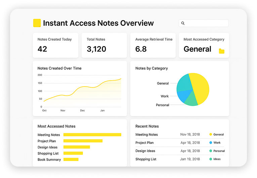Open Shopping List in Recent Notes
Image resolution: width=257 pixels, height=178 pixels.
(x=146, y=159)
